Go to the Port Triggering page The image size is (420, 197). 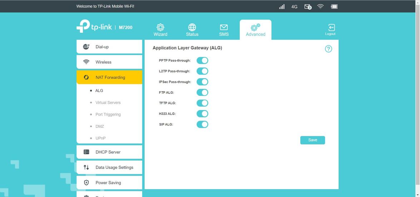click(108, 115)
